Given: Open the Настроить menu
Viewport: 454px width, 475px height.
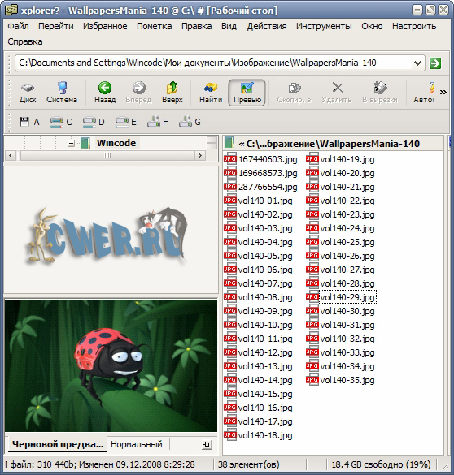Looking at the screenshot, I should (414, 26).
